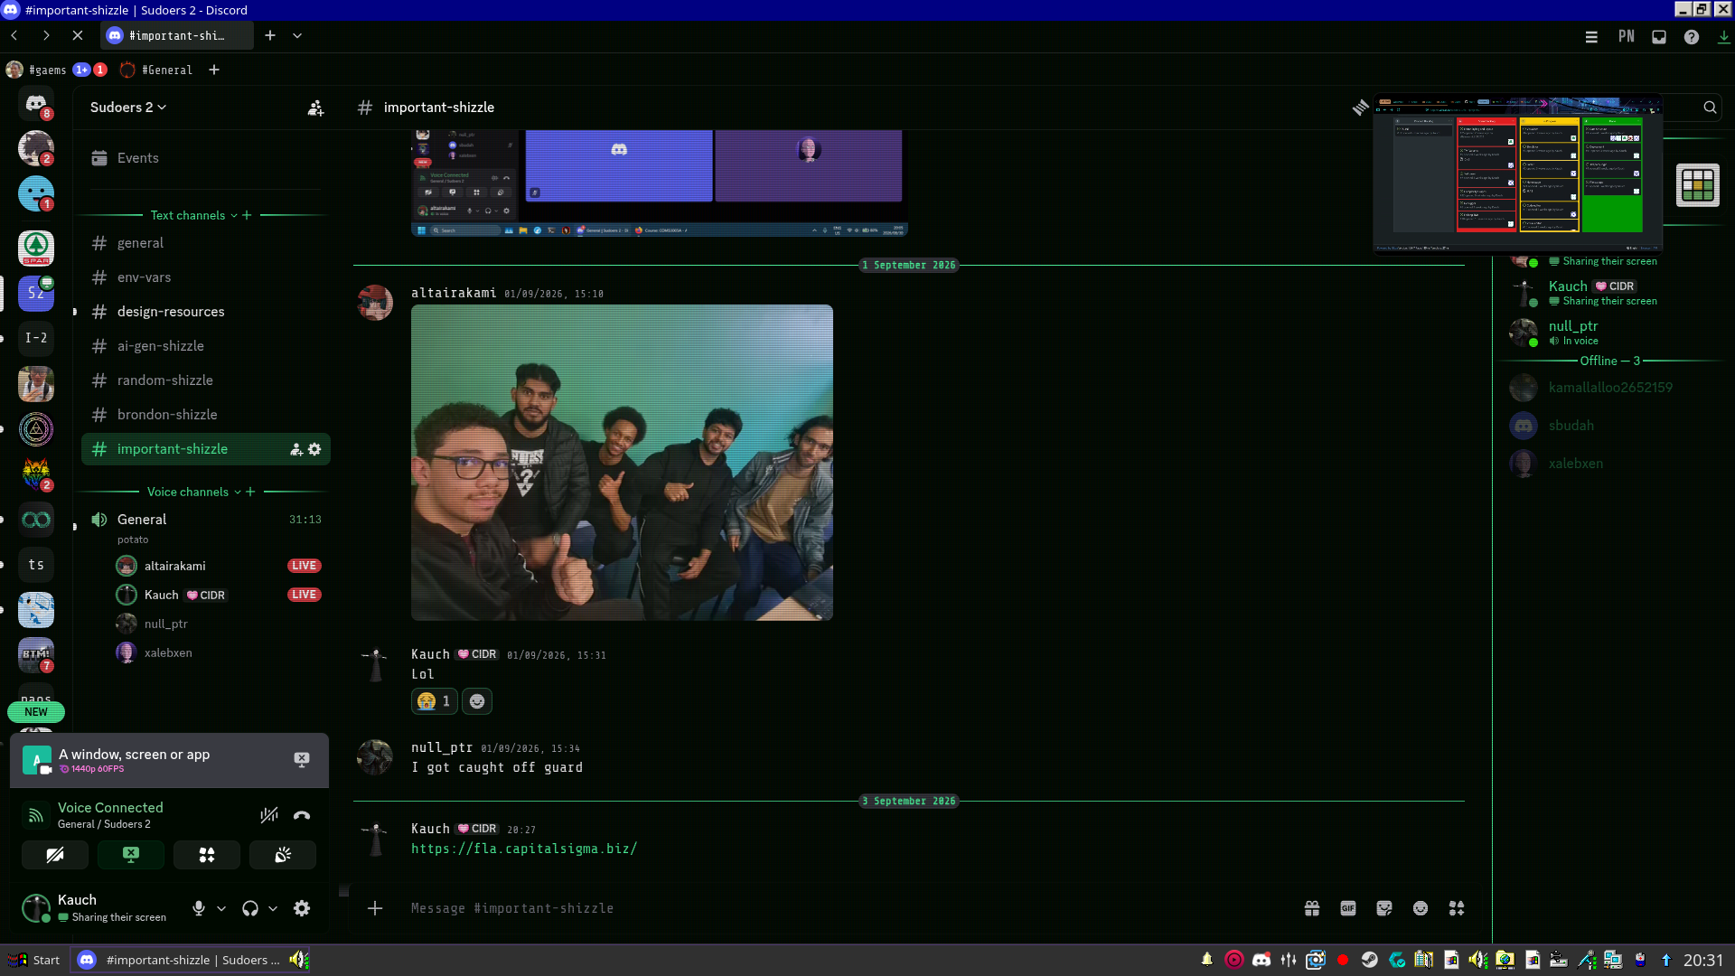
Task: Collapse the Voice channels category
Action: point(193,492)
